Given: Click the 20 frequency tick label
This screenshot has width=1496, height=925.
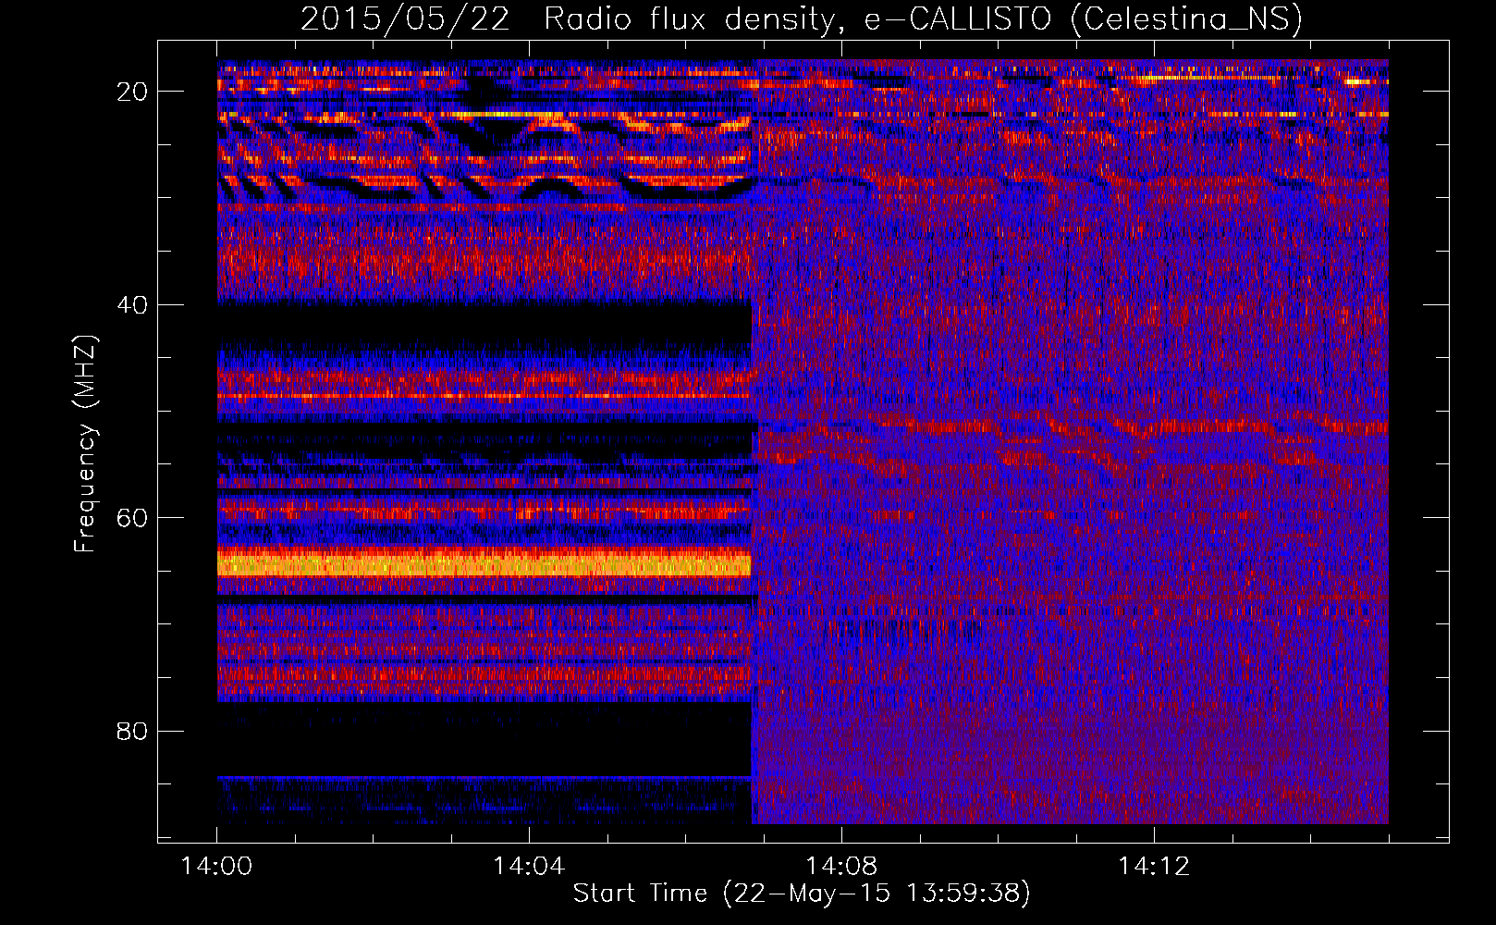Looking at the screenshot, I should (x=133, y=92).
